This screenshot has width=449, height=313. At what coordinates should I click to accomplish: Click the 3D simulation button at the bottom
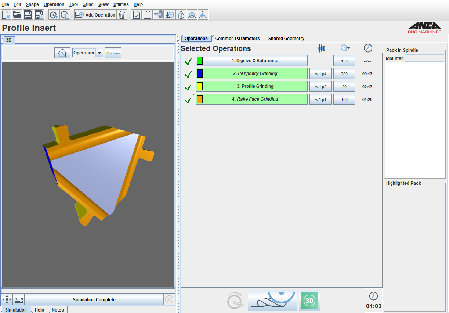click(x=309, y=300)
